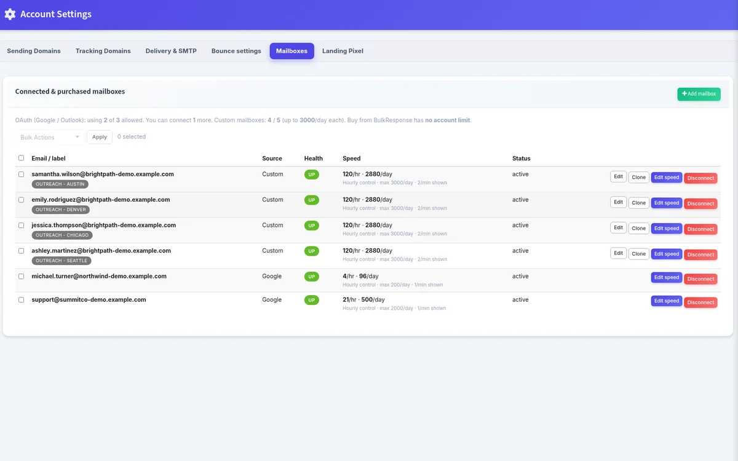Click the 21/hr · 500/day speed value

[x=363, y=300]
